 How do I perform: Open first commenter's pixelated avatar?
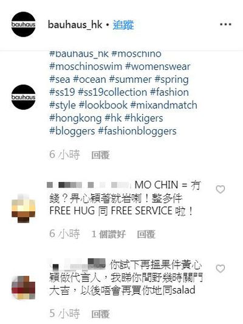(23, 208)
